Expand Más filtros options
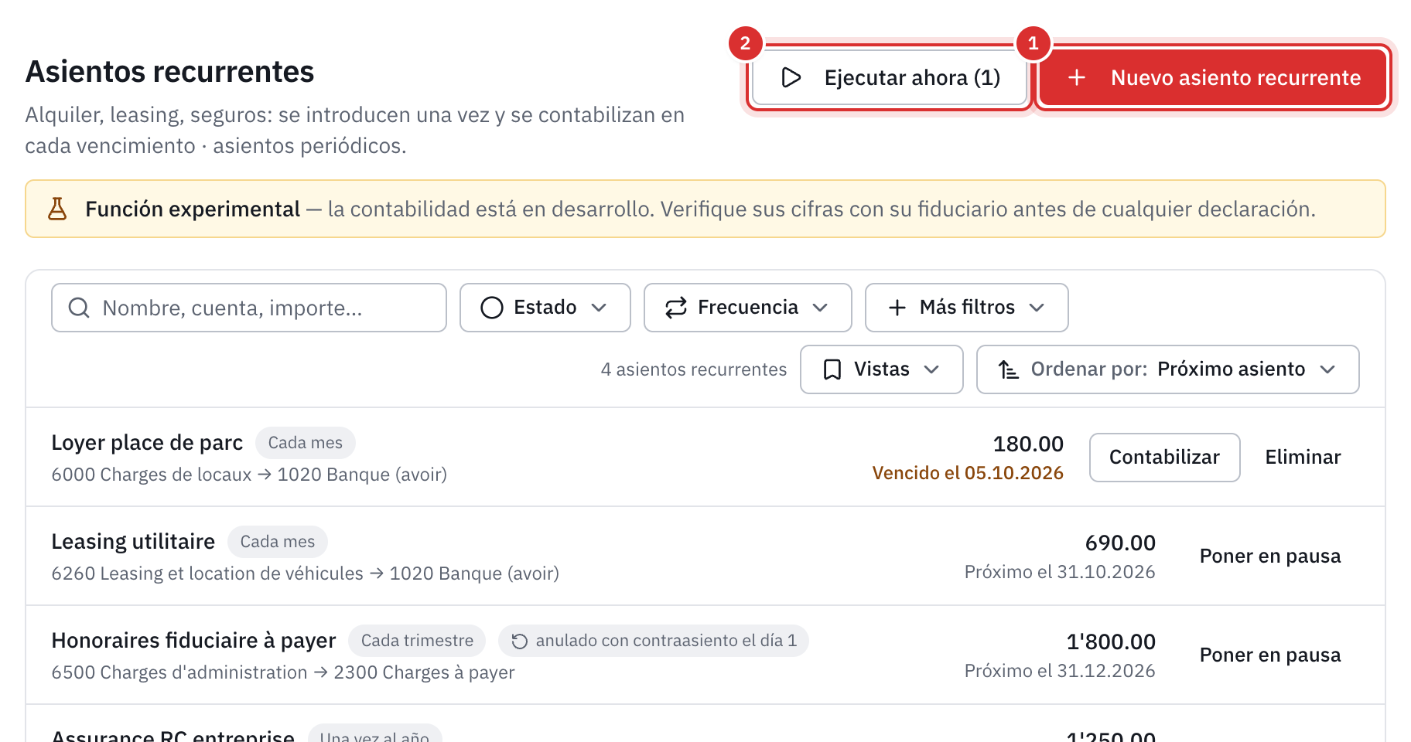1411x742 pixels. point(967,308)
